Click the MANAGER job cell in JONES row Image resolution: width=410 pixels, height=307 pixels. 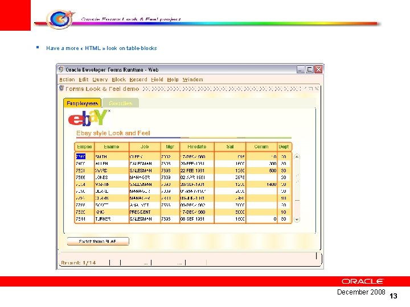(x=145, y=177)
